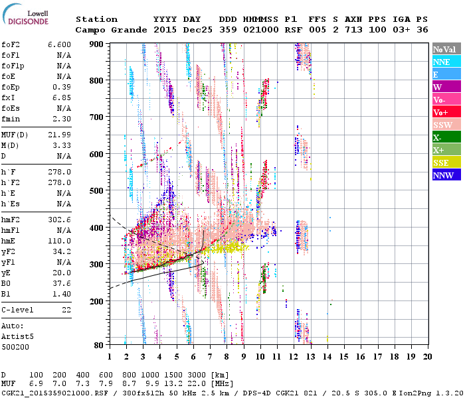
Task: Click the 1 MHz frequency axis label
Action: click(x=110, y=357)
